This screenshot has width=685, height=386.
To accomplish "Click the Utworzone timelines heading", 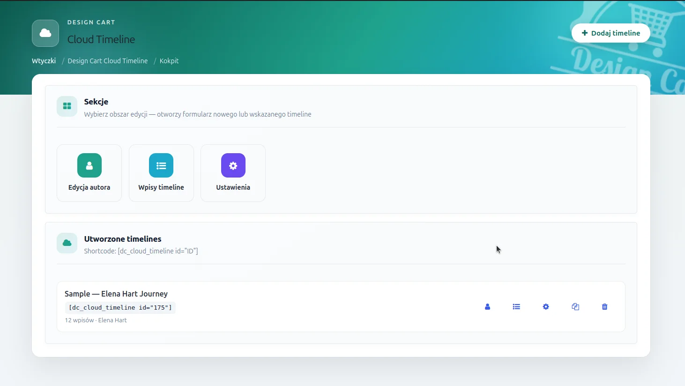I will [123, 239].
